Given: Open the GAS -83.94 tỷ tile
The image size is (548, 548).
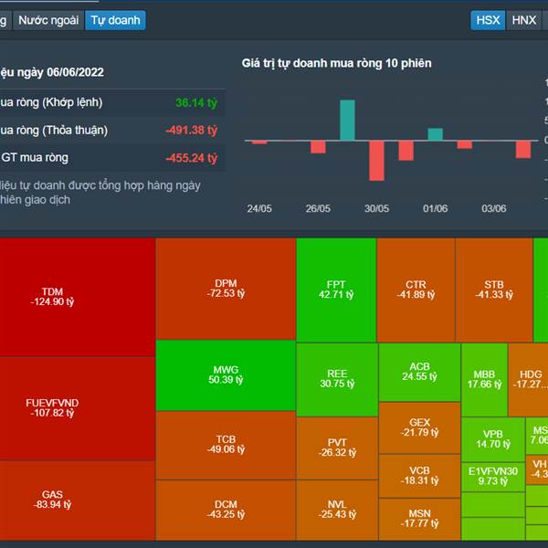Looking at the screenshot, I should click(78, 501).
